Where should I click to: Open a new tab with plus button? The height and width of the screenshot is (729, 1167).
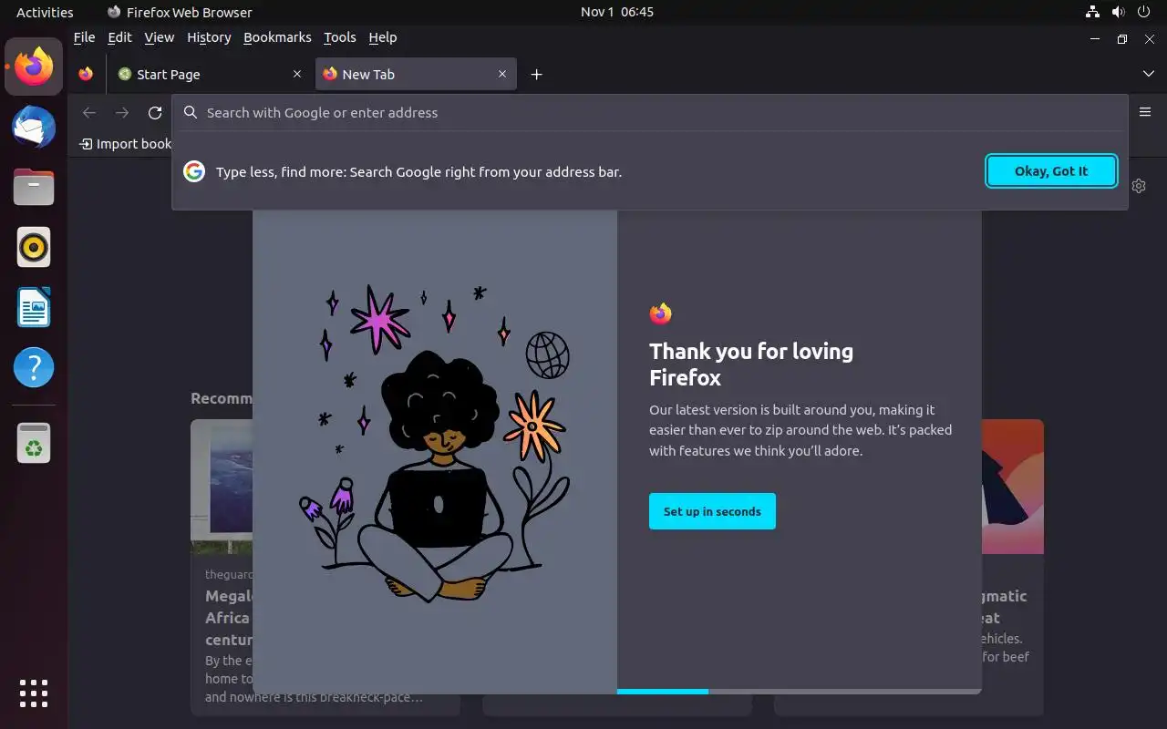pyautogui.click(x=537, y=75)
